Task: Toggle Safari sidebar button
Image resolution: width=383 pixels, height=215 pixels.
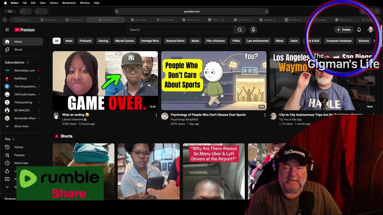Action: pyautogui.click(x=23, y=11)
